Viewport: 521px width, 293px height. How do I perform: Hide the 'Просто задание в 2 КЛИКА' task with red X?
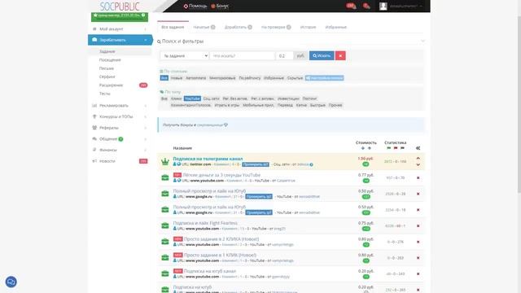(x=418, y=242)
